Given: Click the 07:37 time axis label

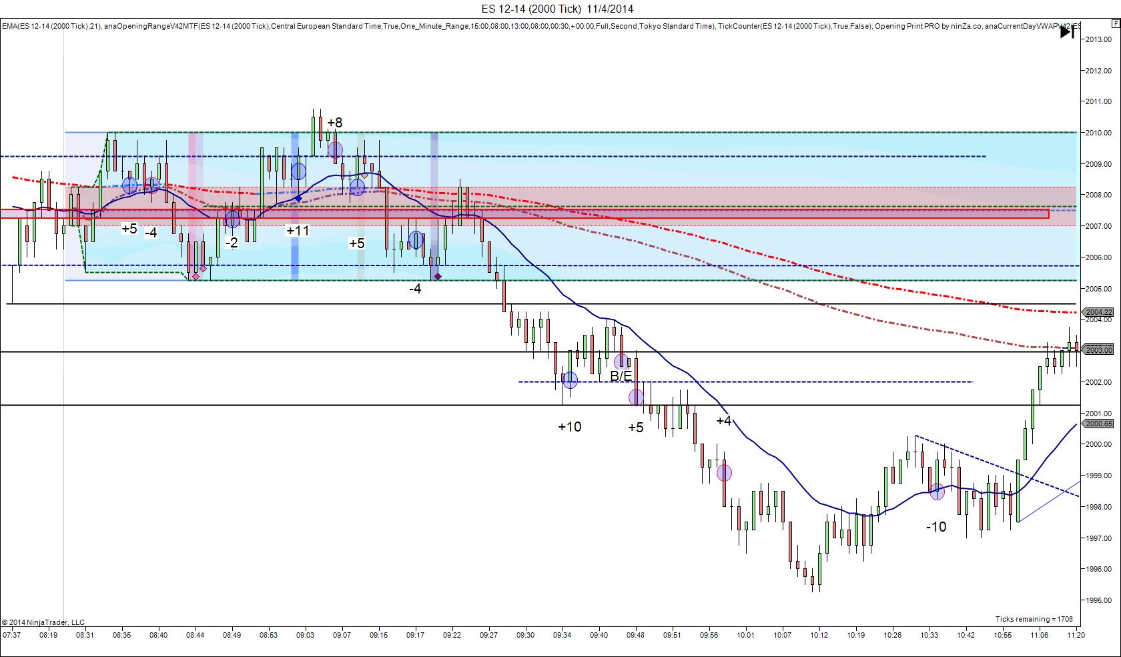Looking at the screenshot, I should tap(12, 635).
